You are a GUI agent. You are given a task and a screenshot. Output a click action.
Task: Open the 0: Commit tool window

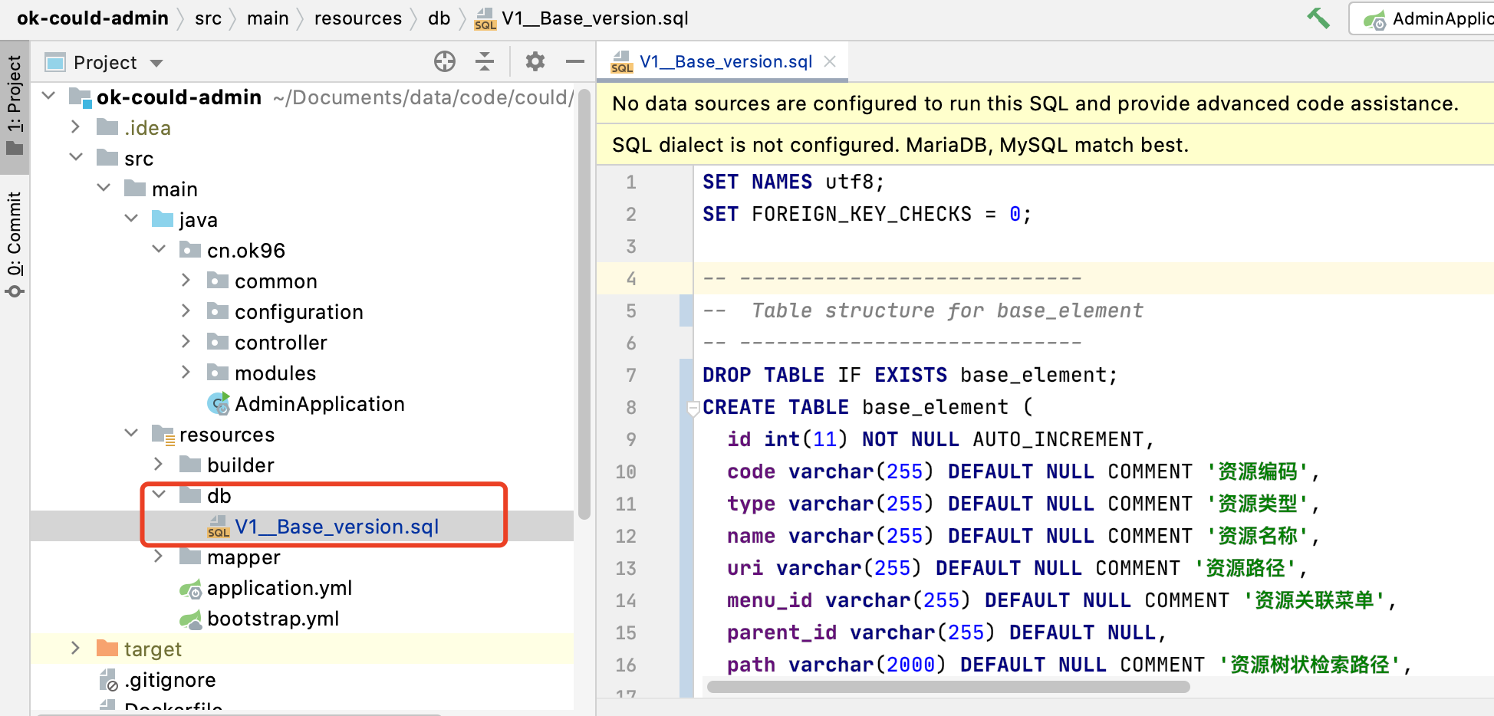[15, 243]
